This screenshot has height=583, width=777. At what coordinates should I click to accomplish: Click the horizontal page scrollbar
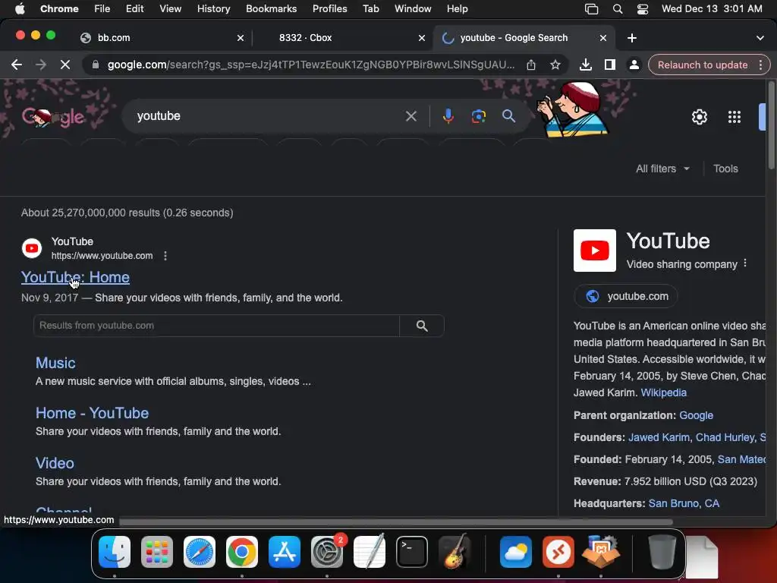click(395, 522)
